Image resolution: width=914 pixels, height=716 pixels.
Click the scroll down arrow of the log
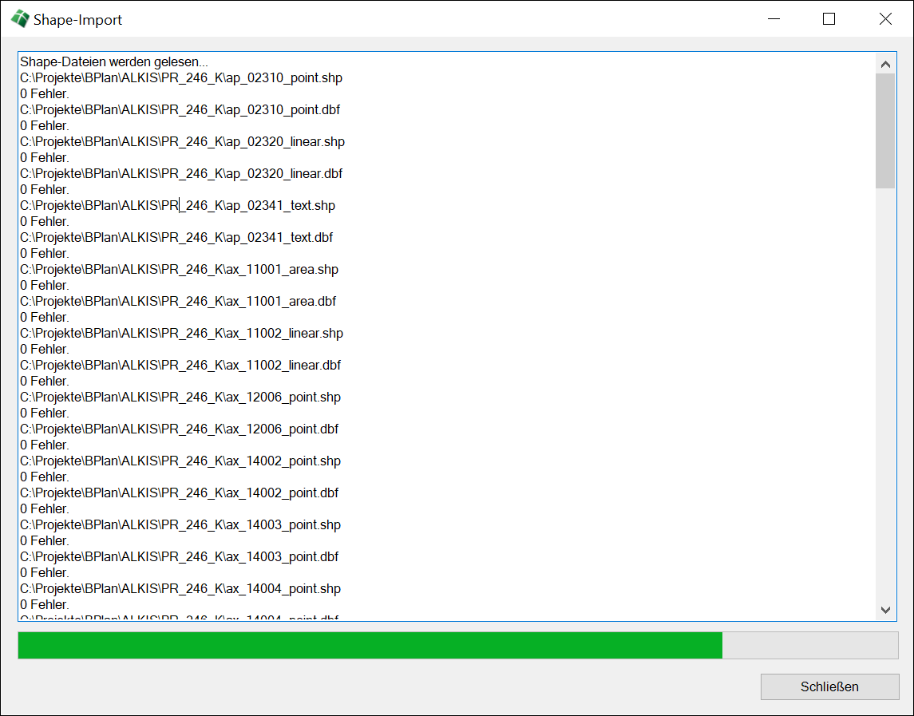coord(885,610)
